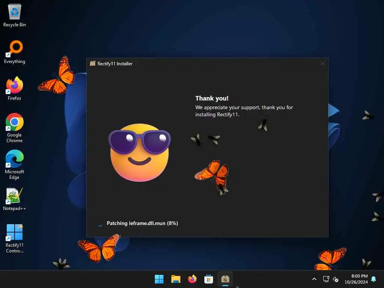The image size is (384, 288).
Task: Open the network status tray icon
Action: [326, 279]
